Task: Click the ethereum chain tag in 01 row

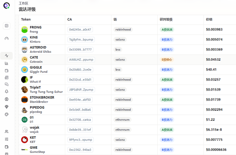Action: coord(123,120)
